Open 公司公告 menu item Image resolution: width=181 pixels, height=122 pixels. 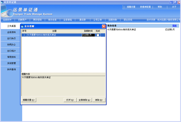pyautogui.click(x=98, y=20)
